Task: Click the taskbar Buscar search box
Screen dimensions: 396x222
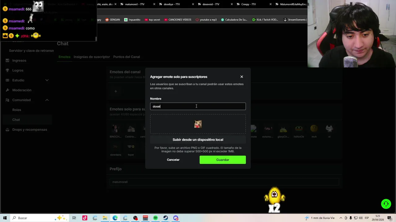Action: point(40,218)
